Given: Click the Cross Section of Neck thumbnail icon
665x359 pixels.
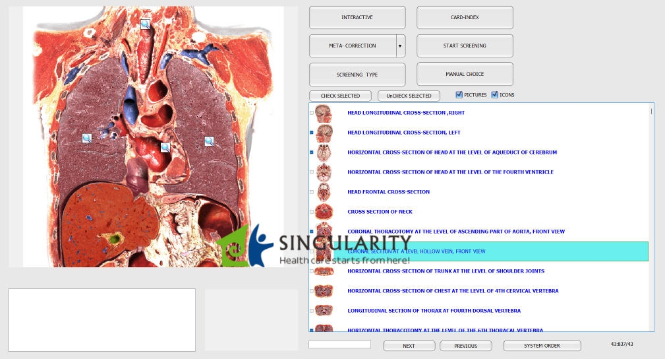Looking at the screenshot, I should pyautogui.click(x=324, y=212).
